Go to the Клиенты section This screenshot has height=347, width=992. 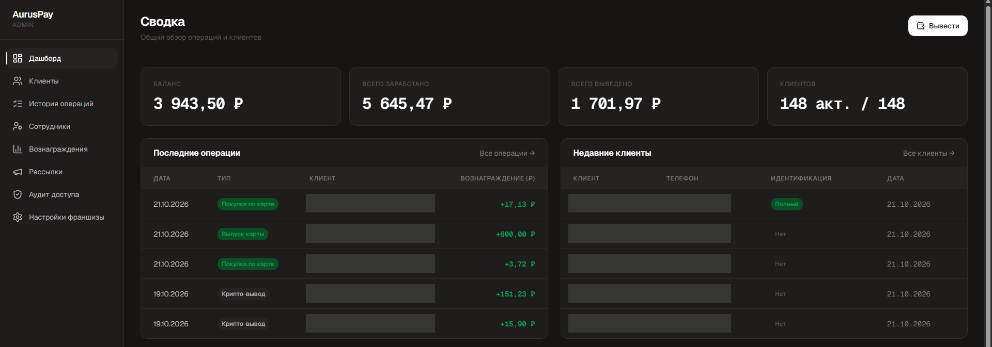62,81
